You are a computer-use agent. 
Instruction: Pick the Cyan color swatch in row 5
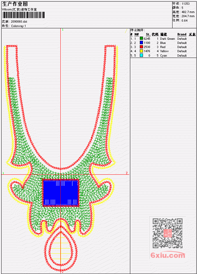(x=141, y=55)
